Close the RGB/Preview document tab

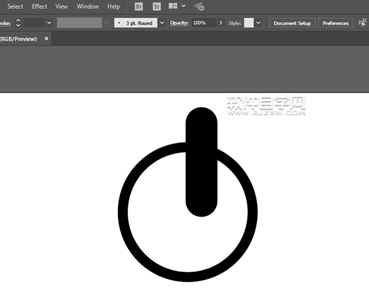click(x=47, y=39)
